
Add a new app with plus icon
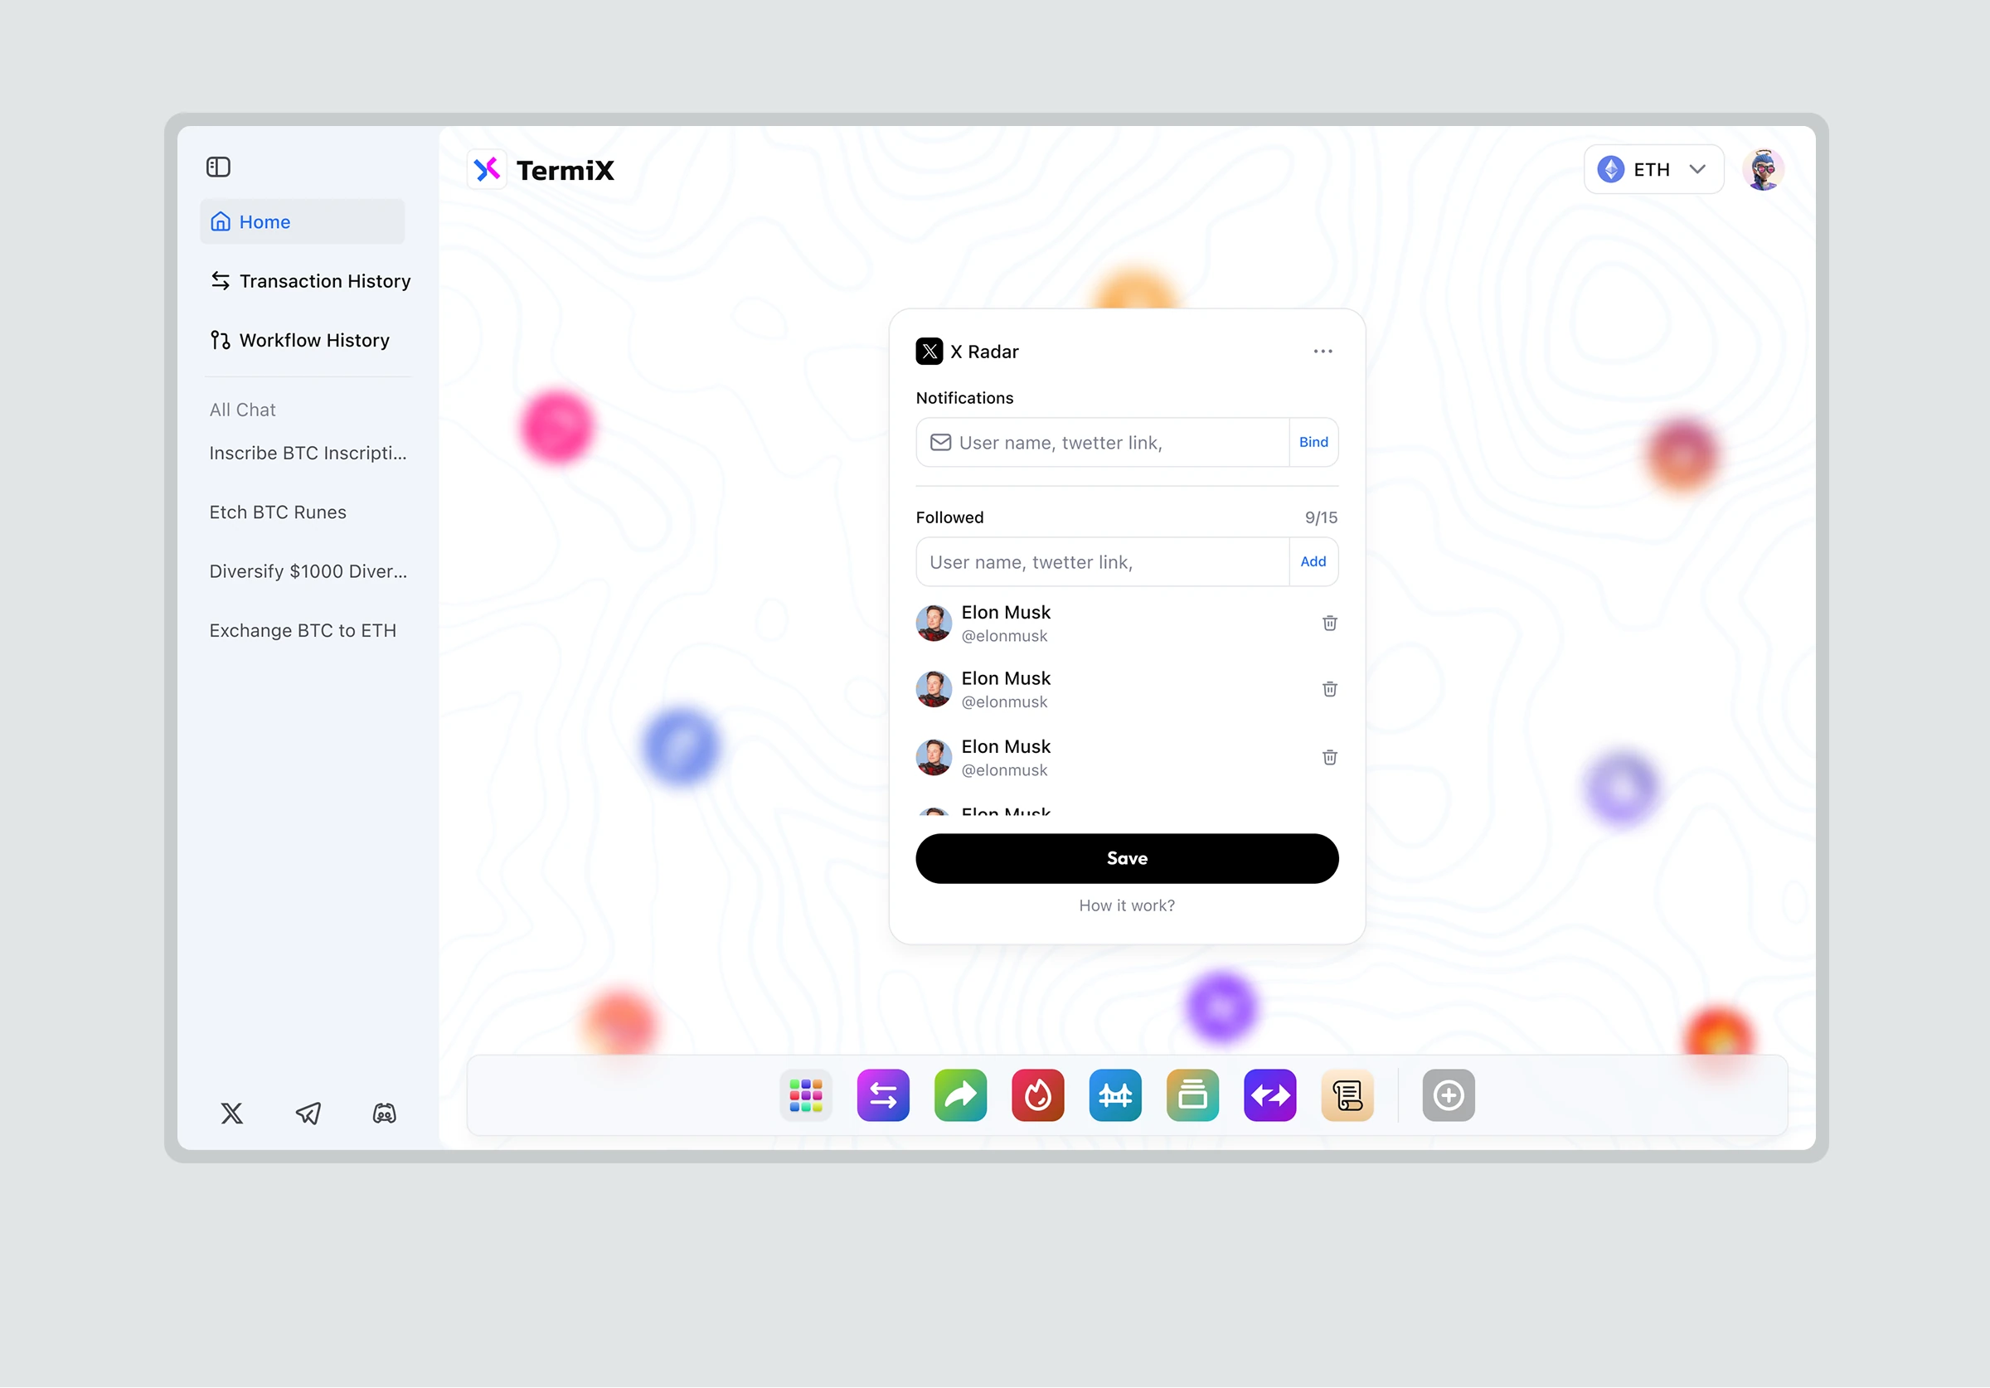tap(1449, 1095)
